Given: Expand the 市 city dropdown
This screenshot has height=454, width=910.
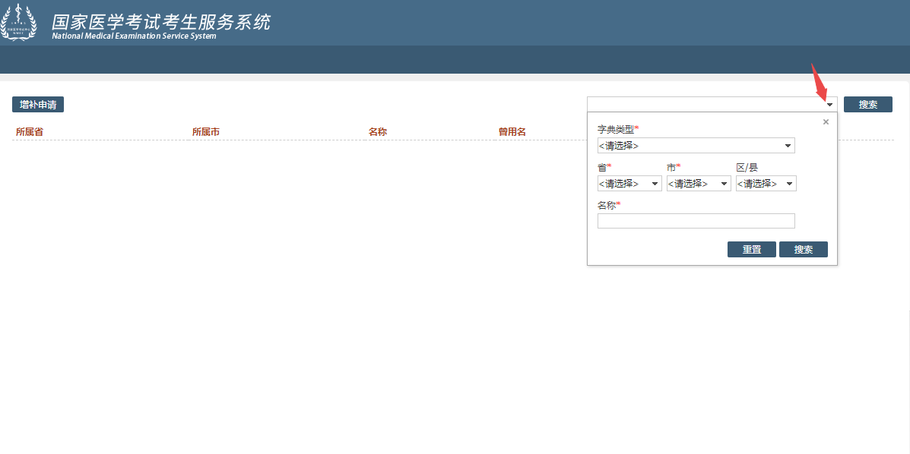Looking at the screenshot, I should (698, 183).
